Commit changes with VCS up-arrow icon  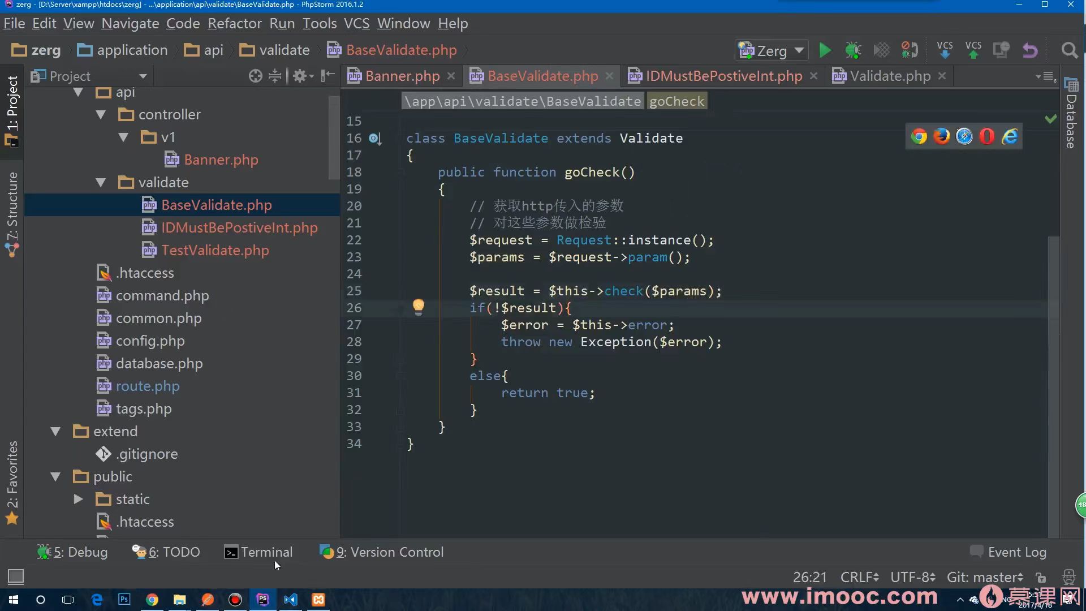973,50
